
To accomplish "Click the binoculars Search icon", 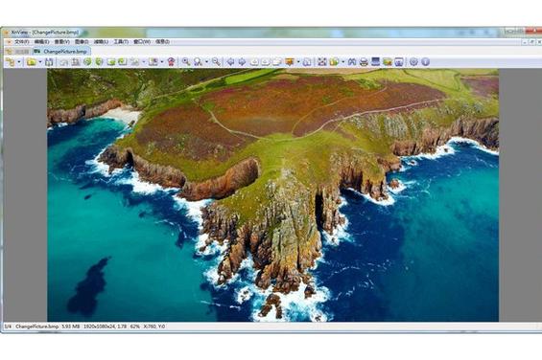I will pyautogui.click(x=352, y=62).
